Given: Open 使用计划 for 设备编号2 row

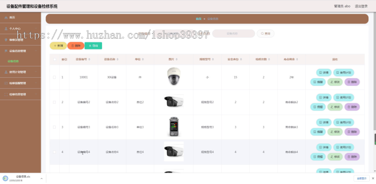Looking at the screenshot, I should [343, 97].
